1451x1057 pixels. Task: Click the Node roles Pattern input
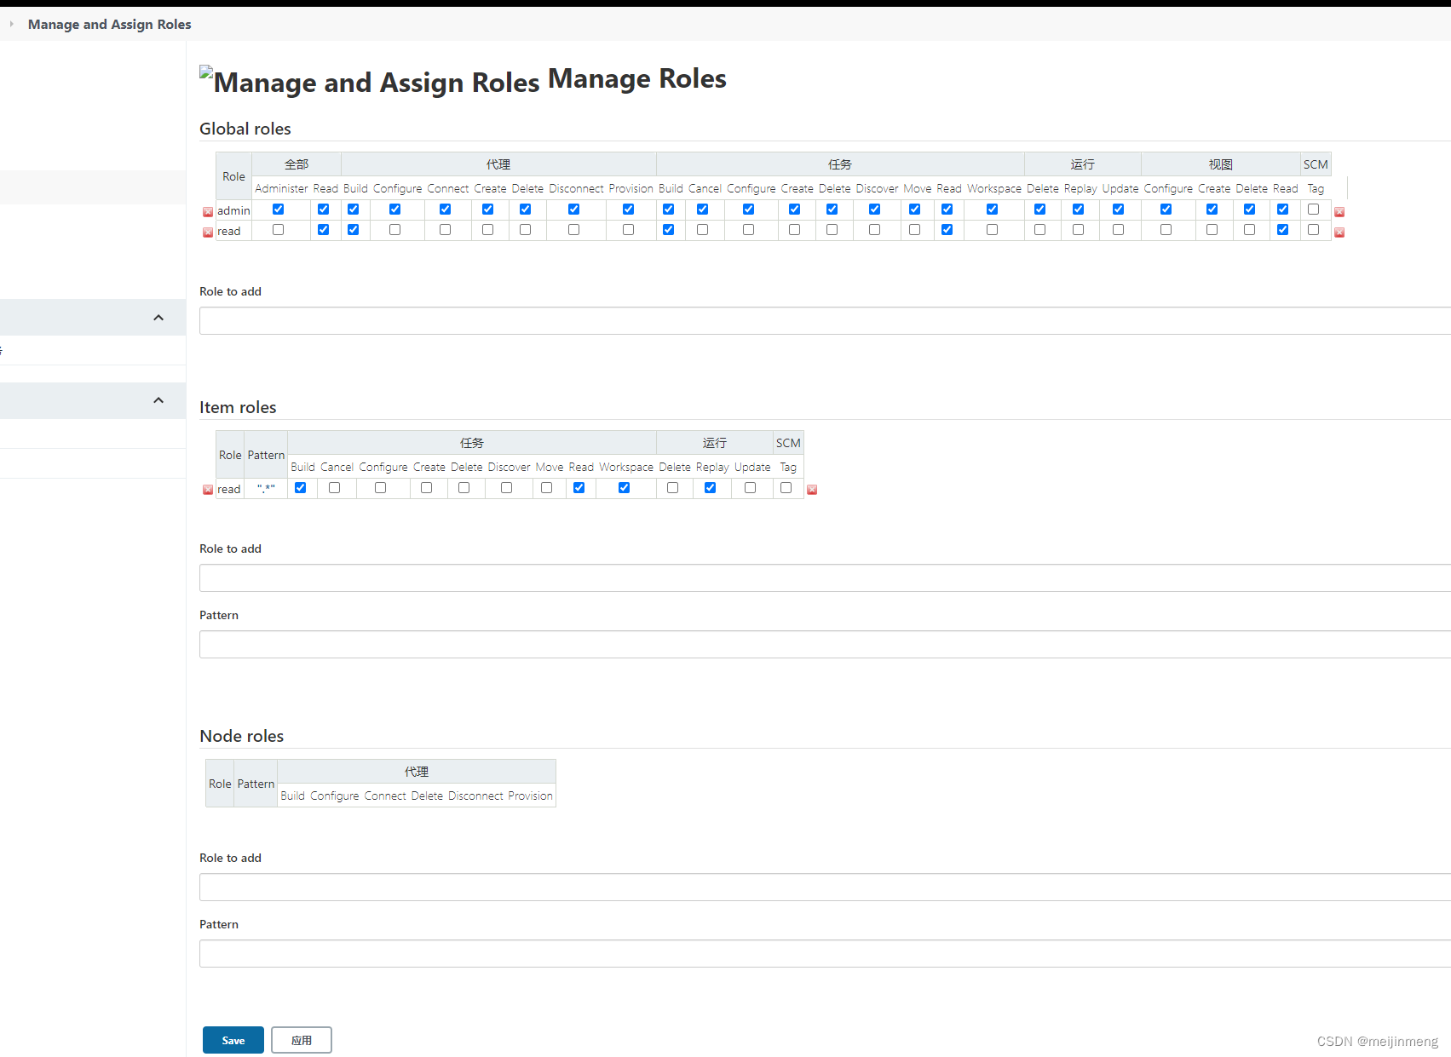[x=825, y=954]
